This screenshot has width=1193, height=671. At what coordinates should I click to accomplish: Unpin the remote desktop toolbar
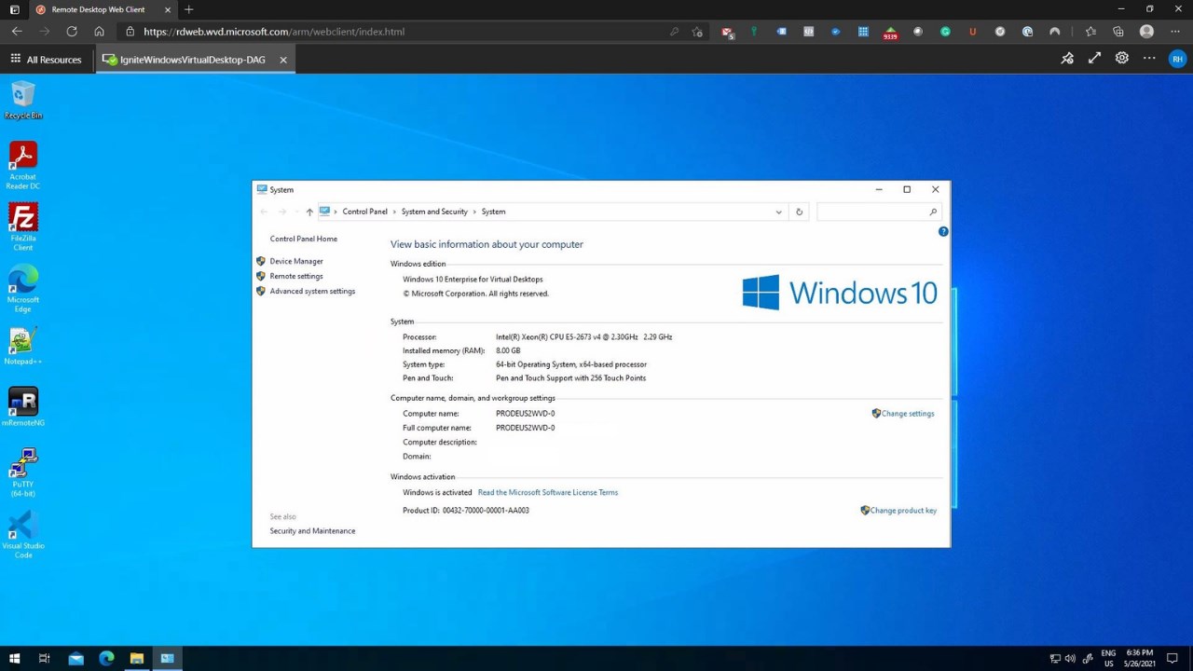pyautogui.click(x=1067, y=59)
